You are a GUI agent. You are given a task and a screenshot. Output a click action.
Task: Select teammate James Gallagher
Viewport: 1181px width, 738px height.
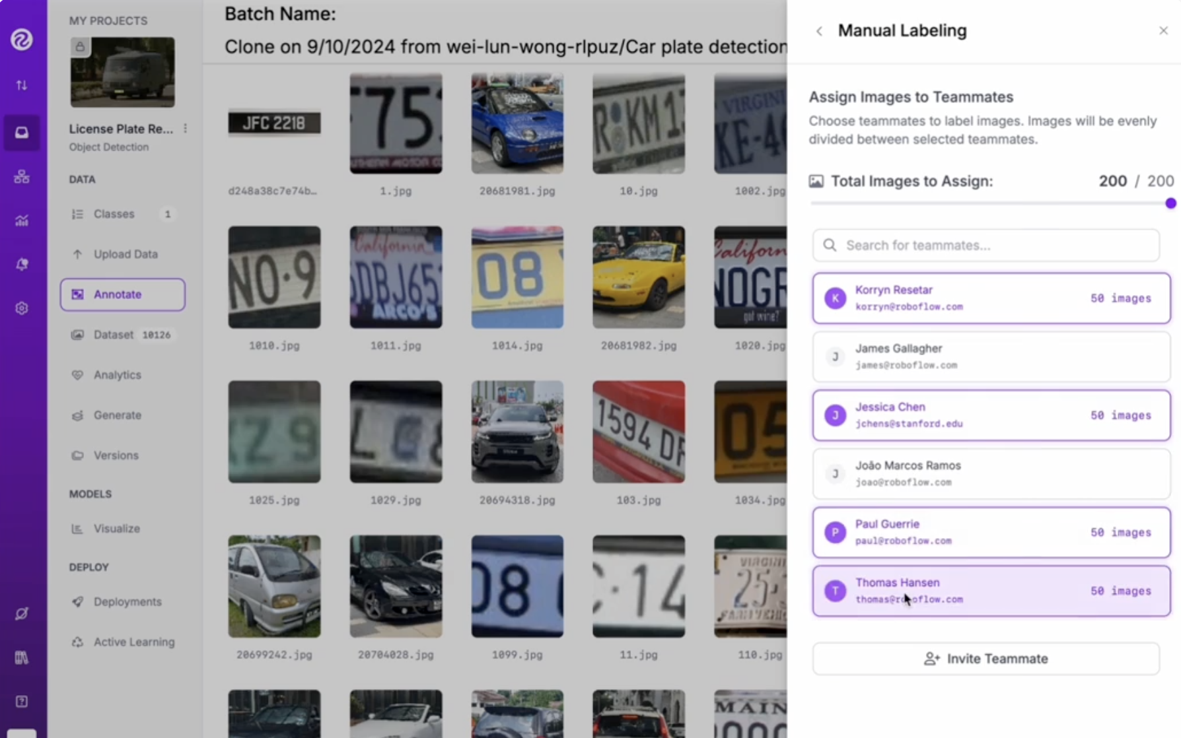tap(991, 356)
